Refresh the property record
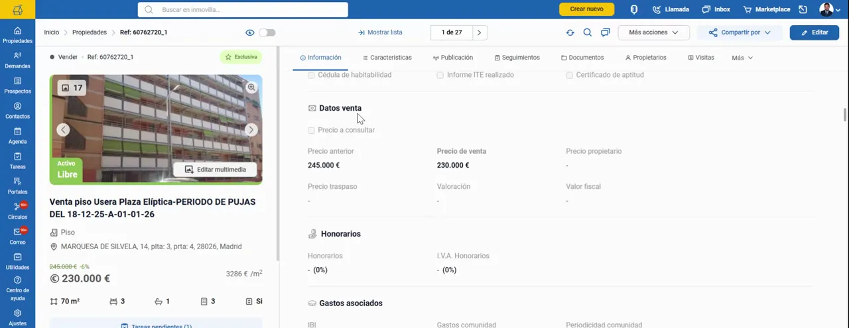The height and width of the screenshot is (328, 849). [570, 32]
